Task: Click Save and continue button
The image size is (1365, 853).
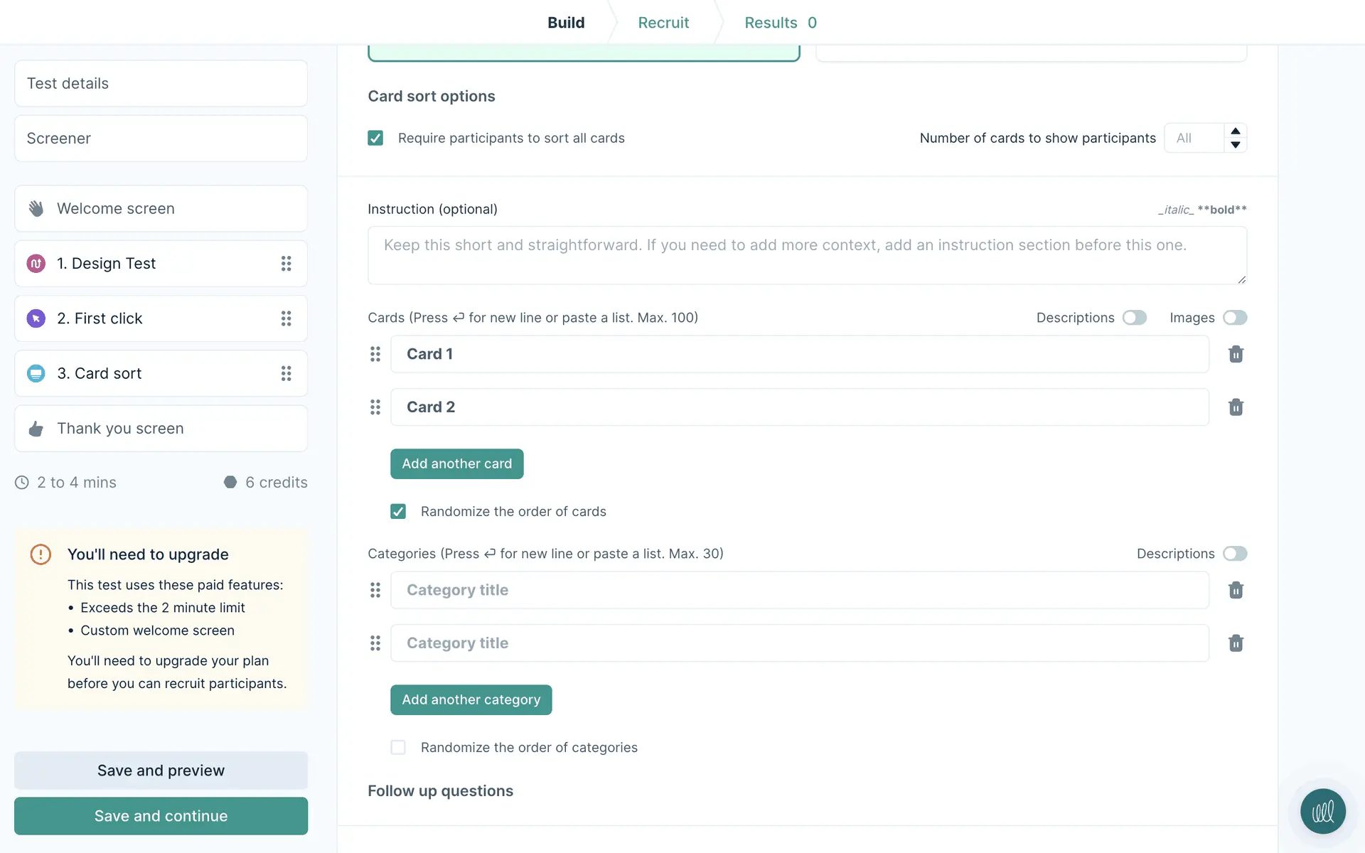Action: tap(161, 816)
